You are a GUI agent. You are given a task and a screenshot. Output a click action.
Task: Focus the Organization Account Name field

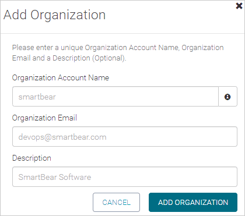pos(116,97)
